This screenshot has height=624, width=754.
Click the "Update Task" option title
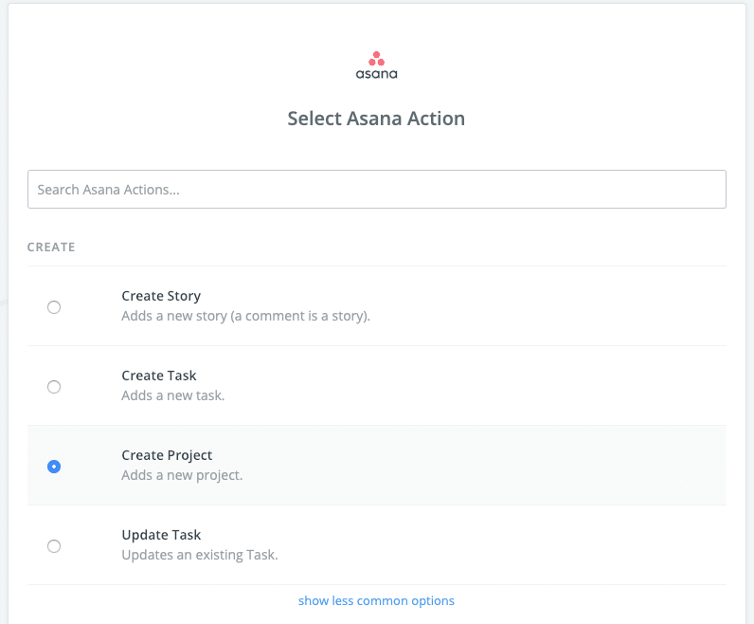pyautogui.click(x=161, y=535)
